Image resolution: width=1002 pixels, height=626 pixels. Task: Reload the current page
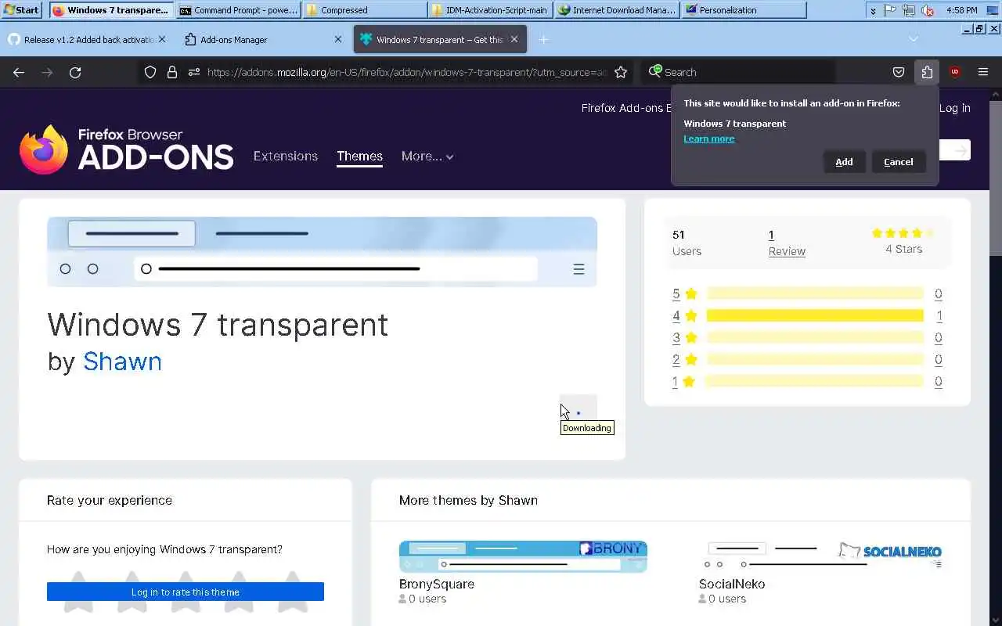click(75, 72)
